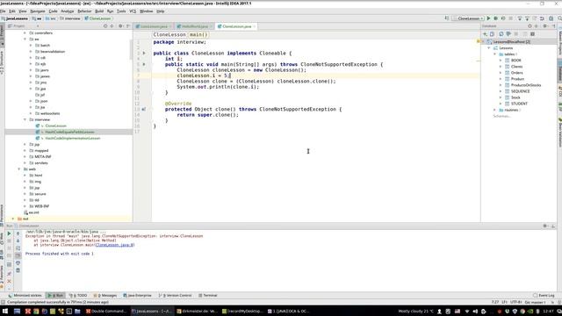Image resolution: width=562 pixels, height=316 pixels.
Task: Rerun program with green arrow in Run panel
Action: pos(10,233)
